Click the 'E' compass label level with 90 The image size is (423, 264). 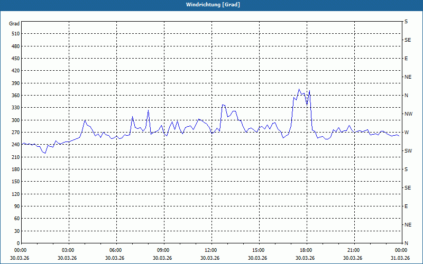(406, 206)
